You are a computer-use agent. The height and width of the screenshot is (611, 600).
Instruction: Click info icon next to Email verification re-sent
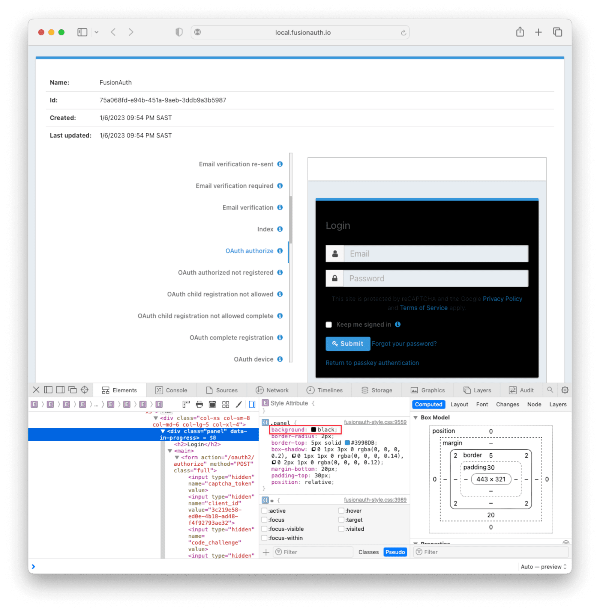tap(280, 164)
